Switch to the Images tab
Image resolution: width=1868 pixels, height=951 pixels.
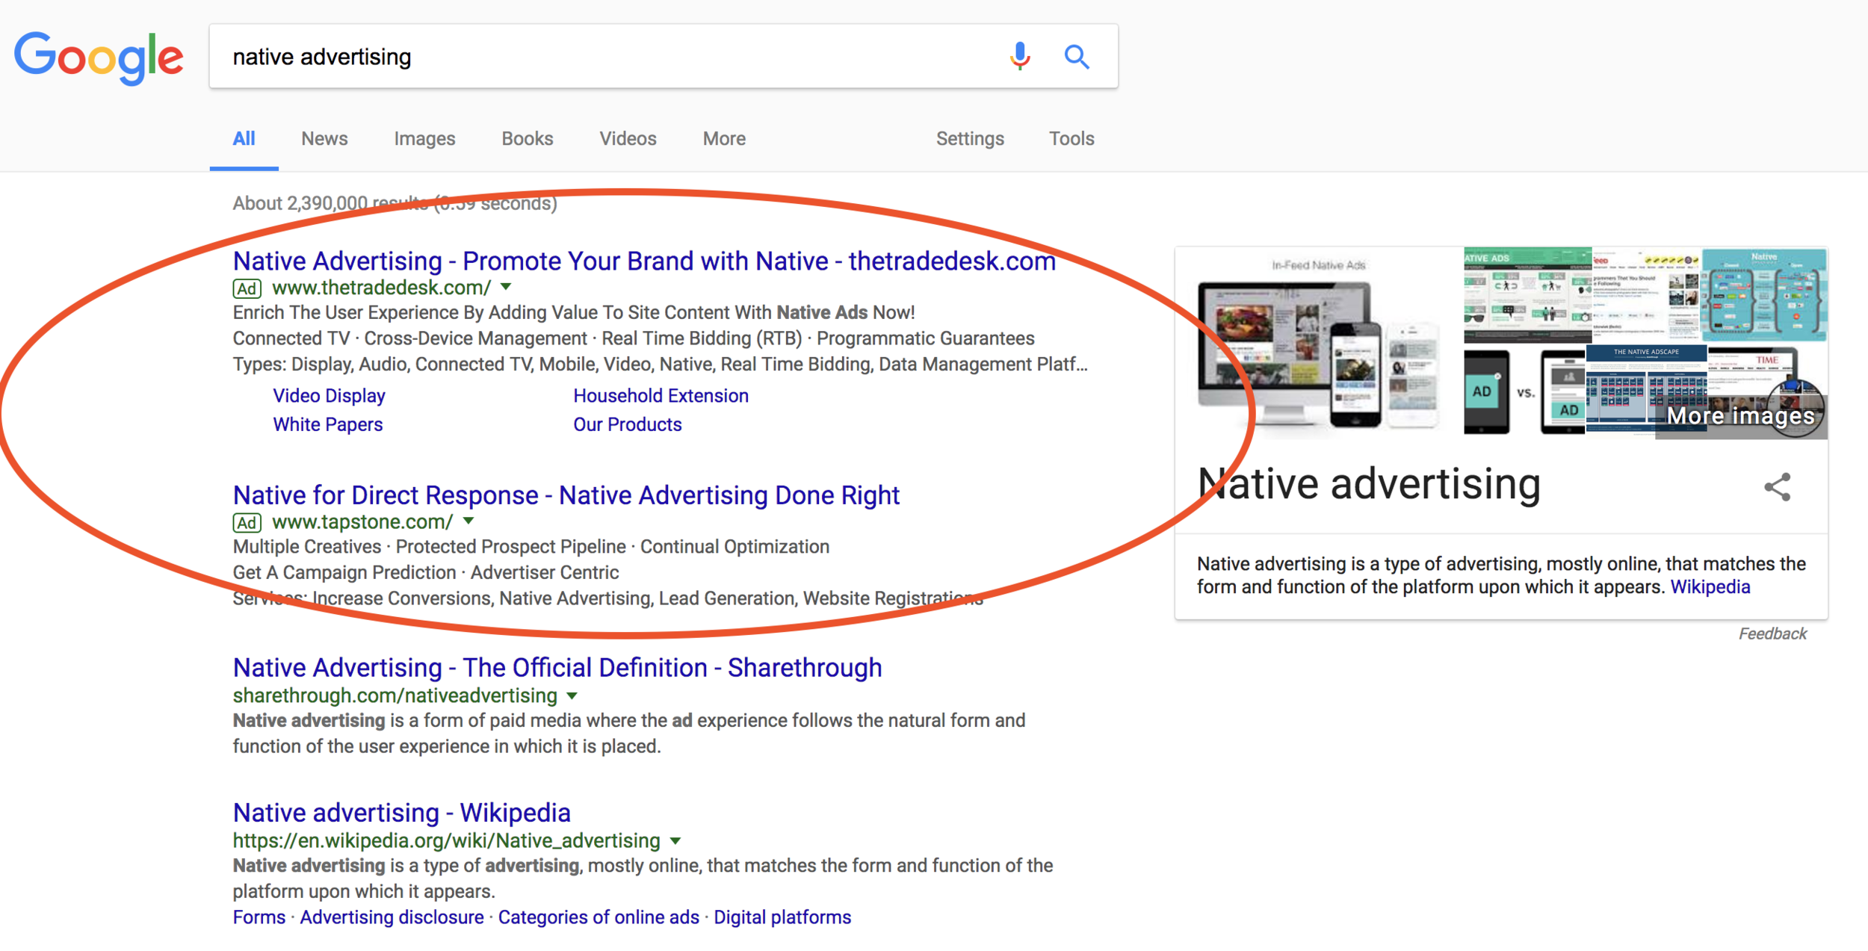tap(424, 138)
